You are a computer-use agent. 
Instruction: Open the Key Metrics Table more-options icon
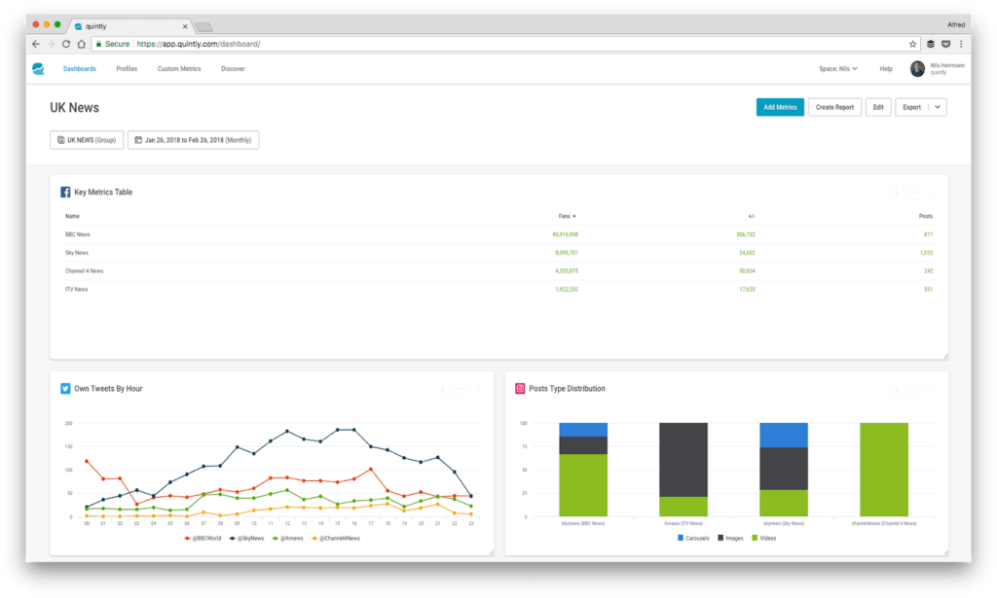913,193
